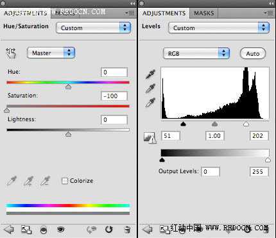This screenshot has width=276, height=238.
Task: Click expanded view icon in Levels panel
Action: (164, 230)
